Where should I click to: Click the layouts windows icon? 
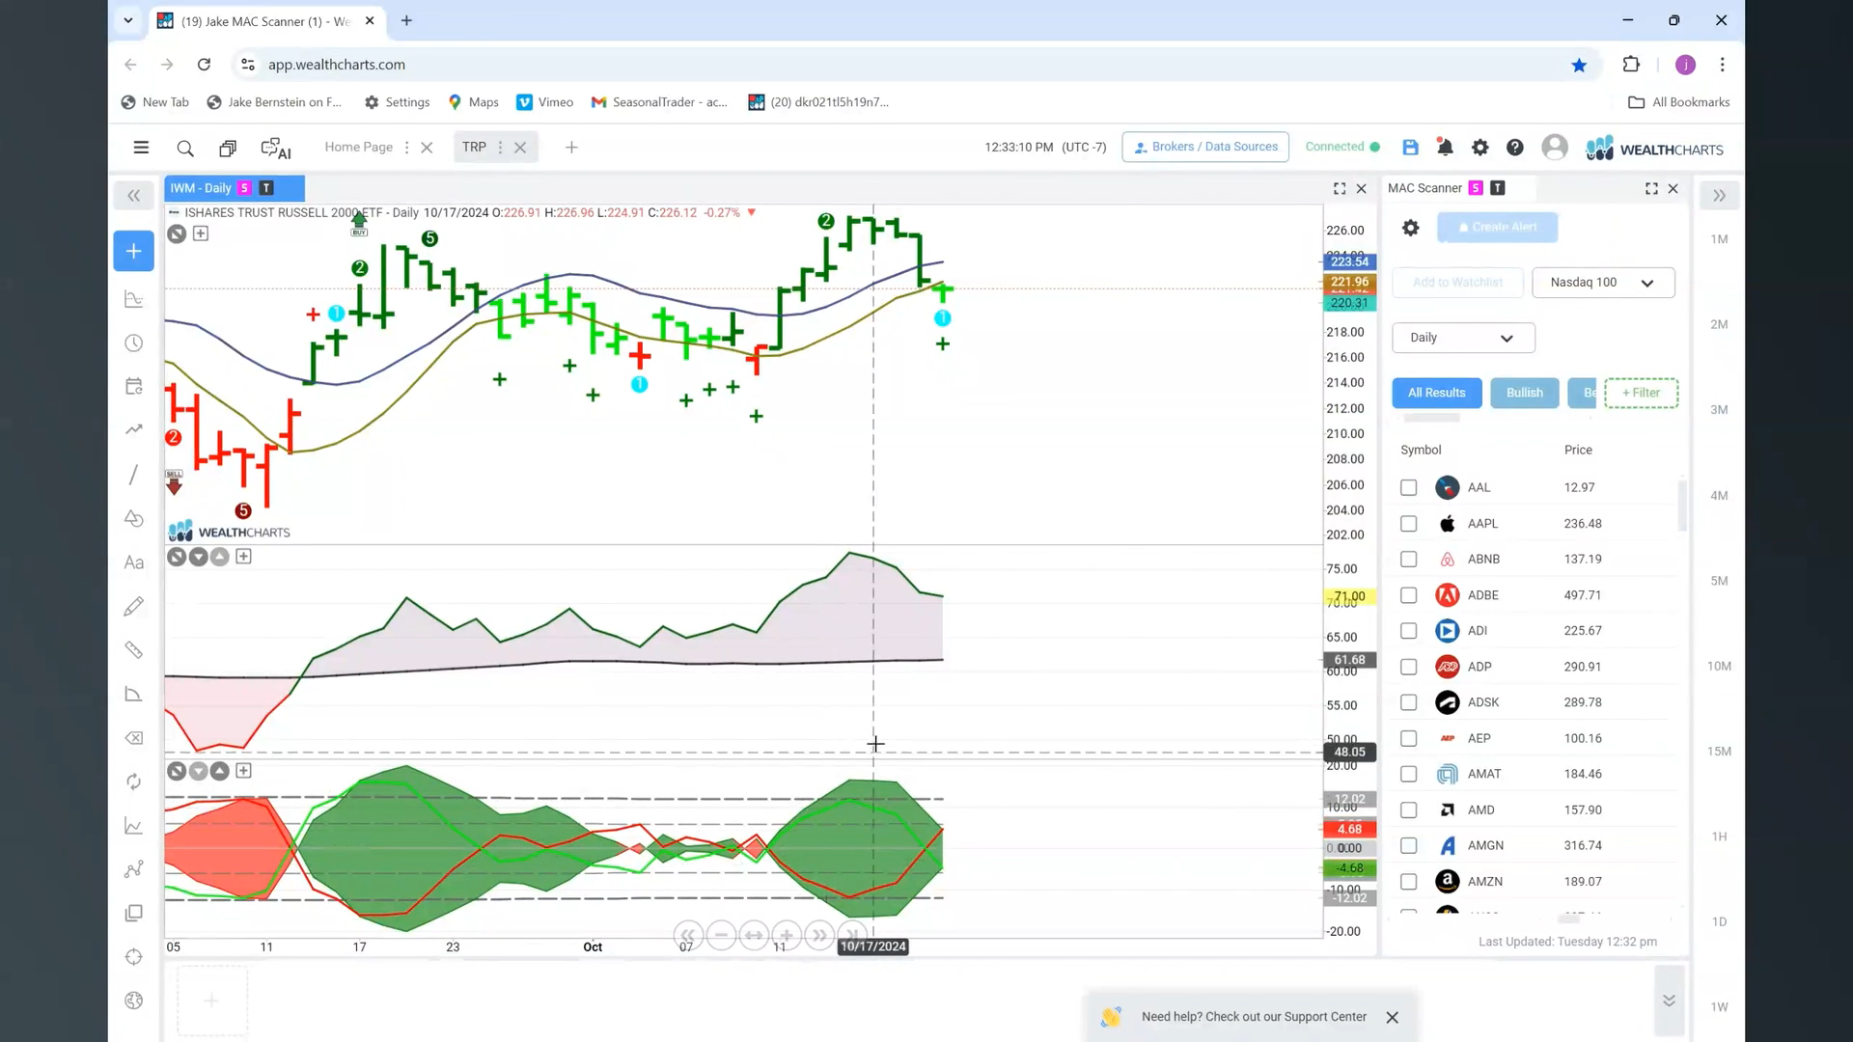(x=228, y=148)
